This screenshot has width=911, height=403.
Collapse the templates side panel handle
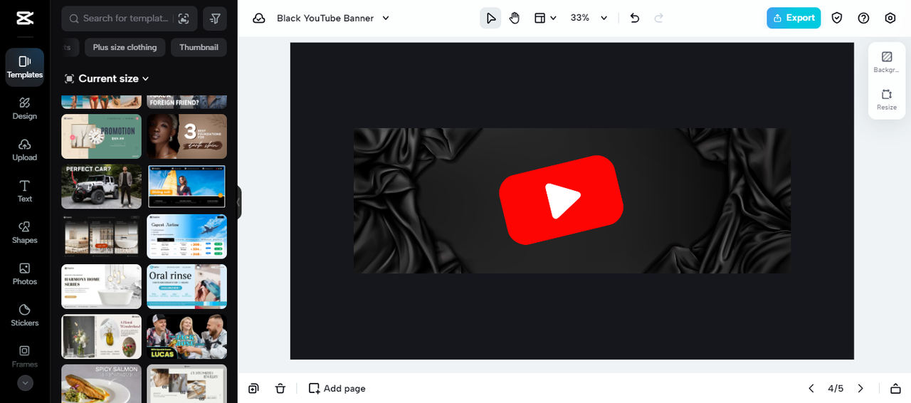click(239, 202)
